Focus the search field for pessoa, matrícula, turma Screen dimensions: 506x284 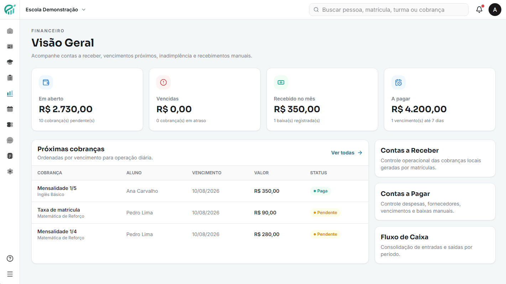tap(389, 10)
